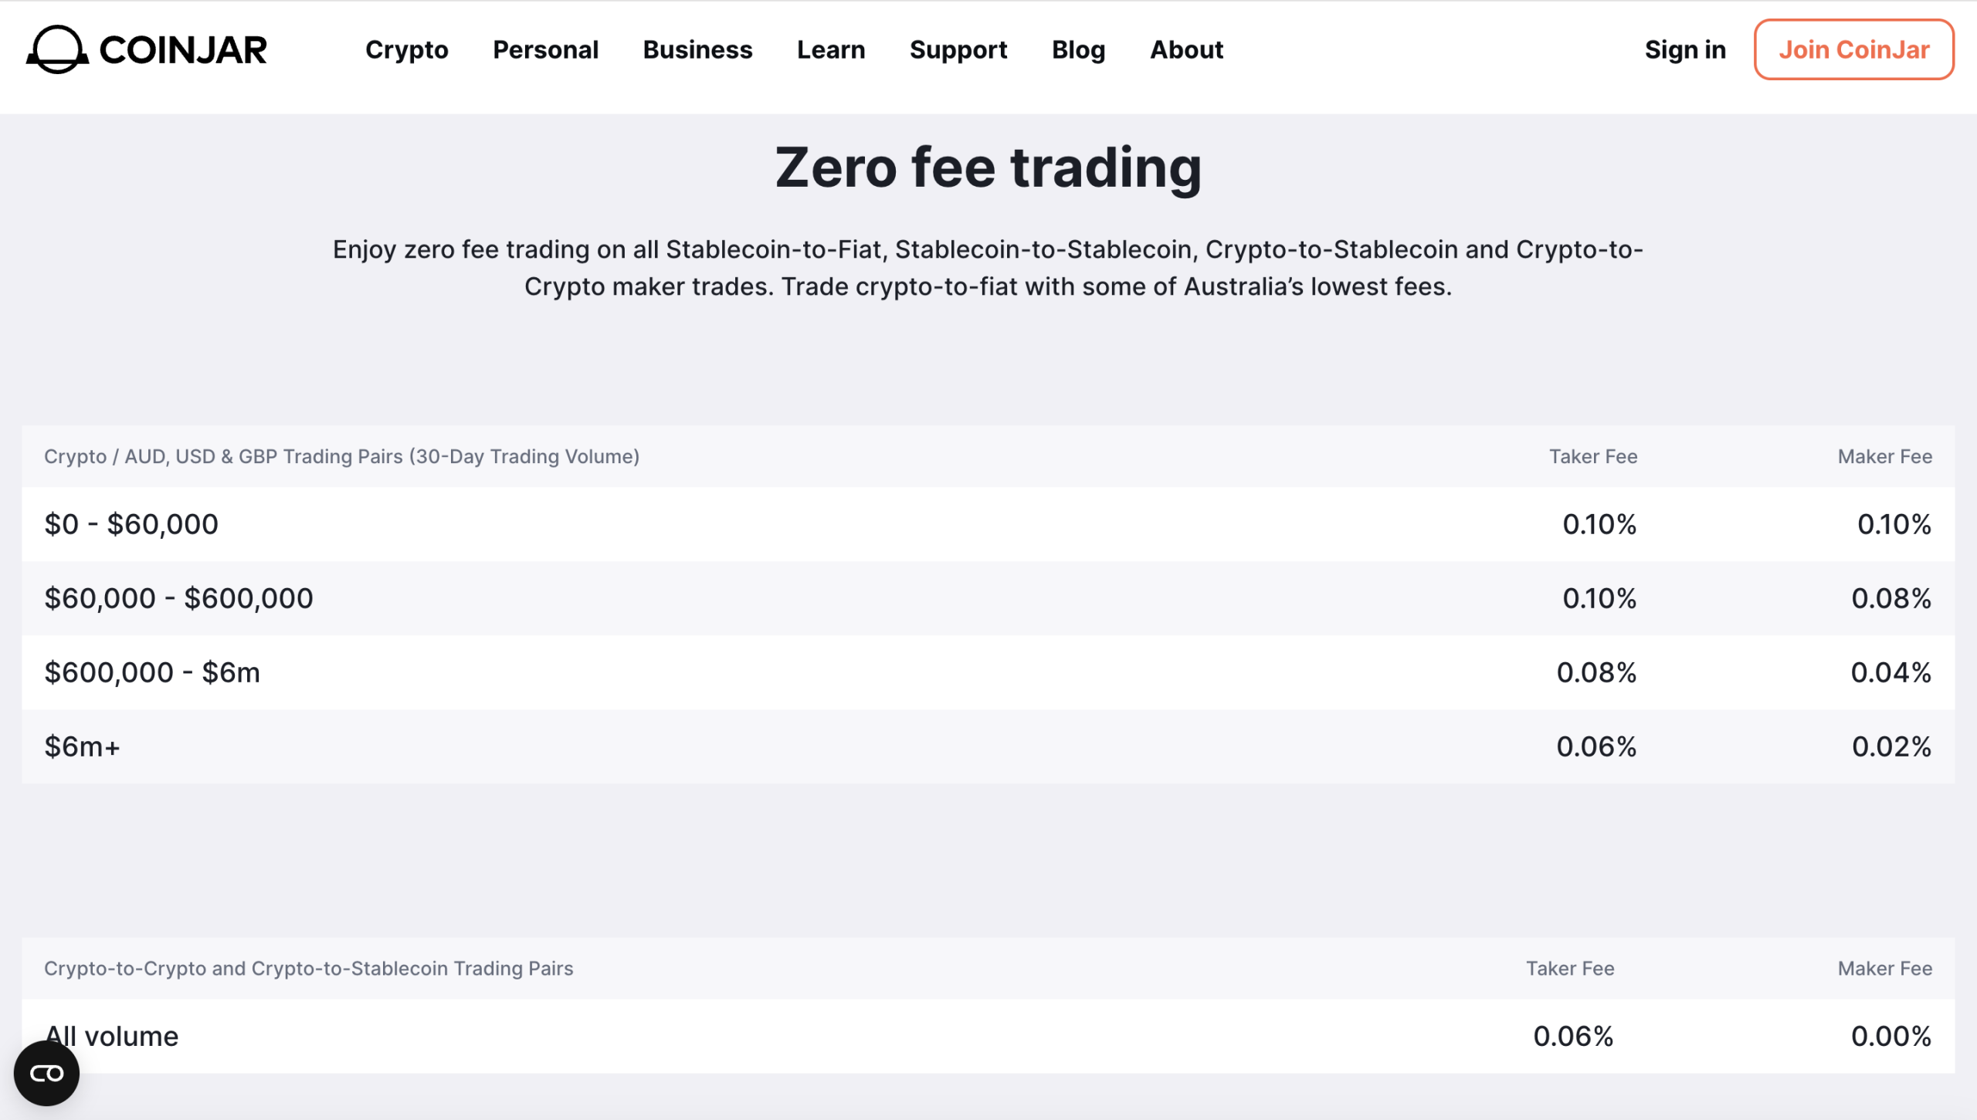Click the 0.06% taker fee for All volume
This screenshot has height=1120, width=1977.
click(x=1573, y=1036)
